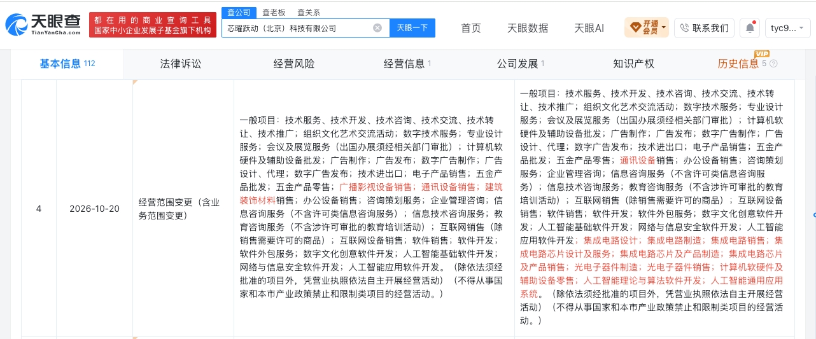
Task: Switch to the 查老板 search tab
Action: [x=274, y=12]
